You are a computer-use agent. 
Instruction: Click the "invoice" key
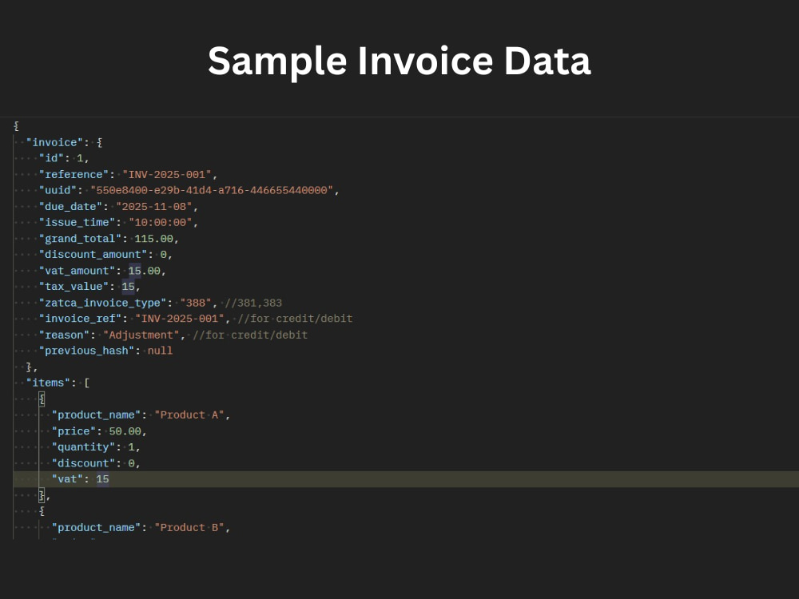coord(54,143)
